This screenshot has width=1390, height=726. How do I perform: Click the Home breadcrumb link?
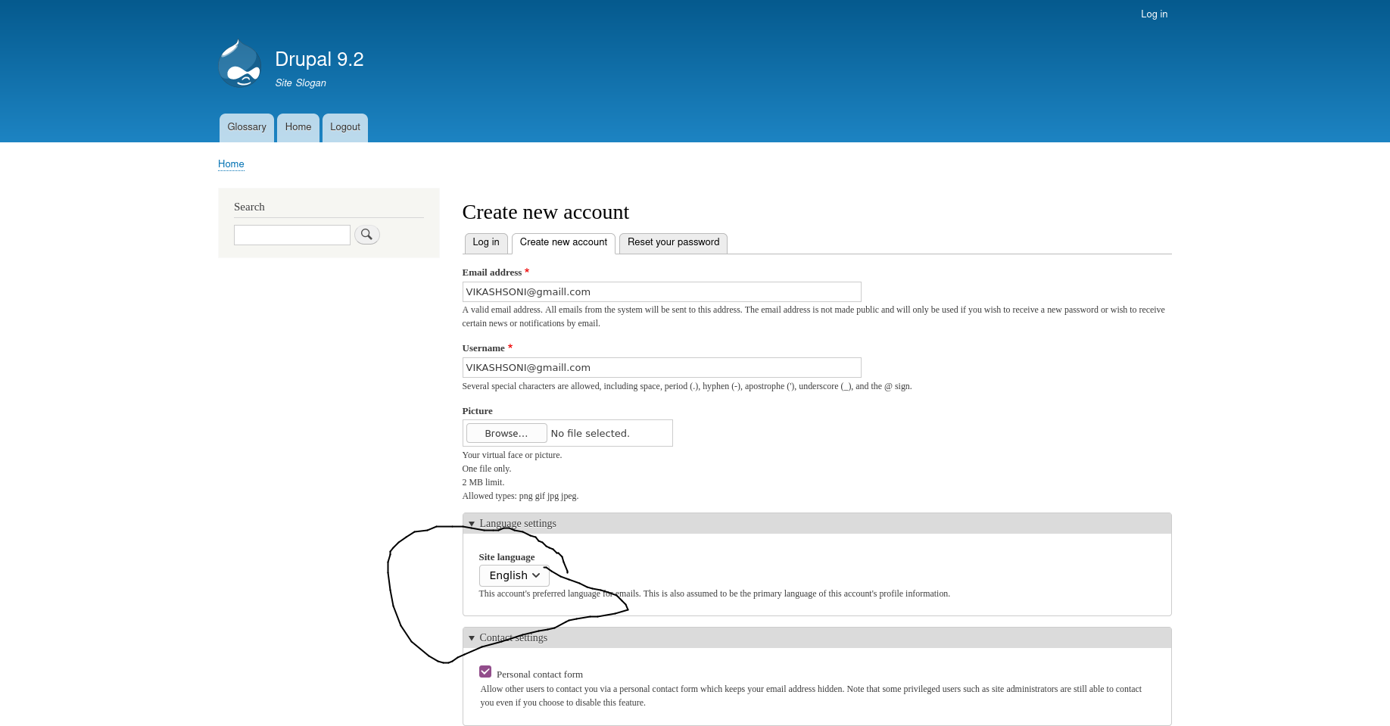coord(231,164)
